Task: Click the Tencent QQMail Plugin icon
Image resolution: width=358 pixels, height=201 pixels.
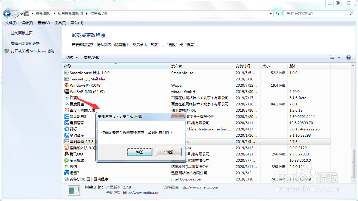Action: 67,79
